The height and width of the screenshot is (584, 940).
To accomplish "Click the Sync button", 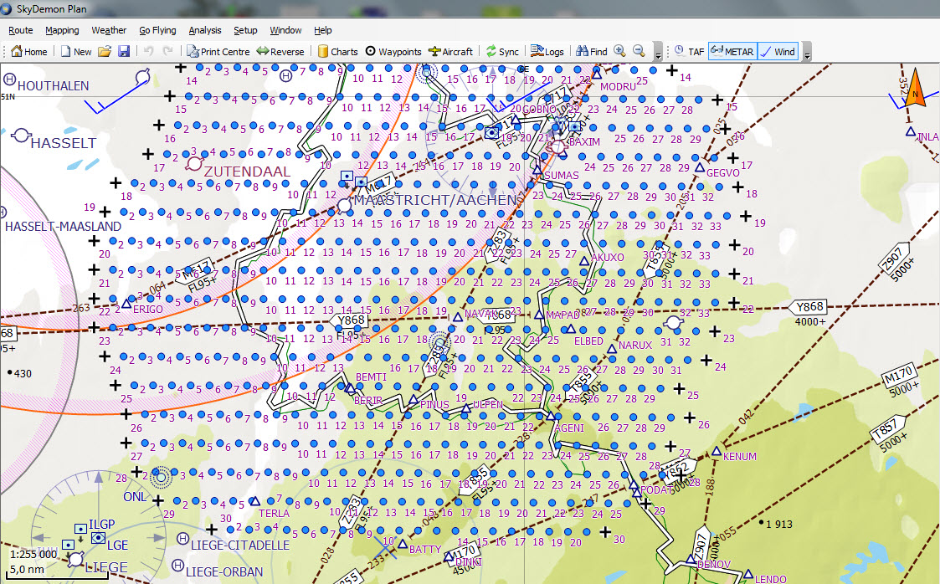I will coord(501,51).
